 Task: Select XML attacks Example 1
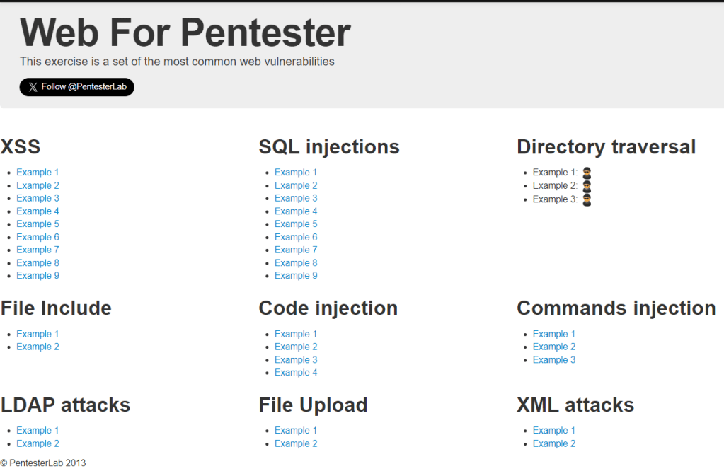(554, 430)
